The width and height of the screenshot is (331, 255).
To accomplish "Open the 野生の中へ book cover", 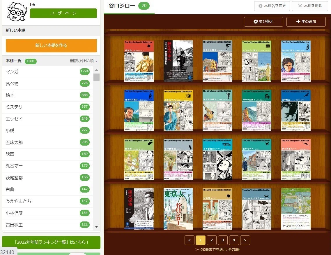I will click(x=178, y=61).
